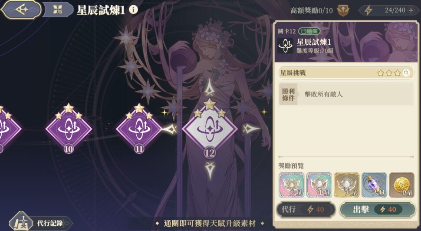The height and width of the screenshot is (231, 421).
Task: Add stamina with the plus icon
Action: pos(411,10)
